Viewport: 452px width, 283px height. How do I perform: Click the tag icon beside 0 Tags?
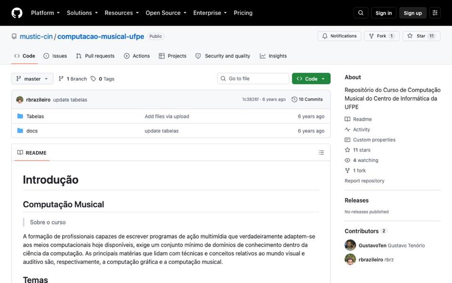point(93,79)
